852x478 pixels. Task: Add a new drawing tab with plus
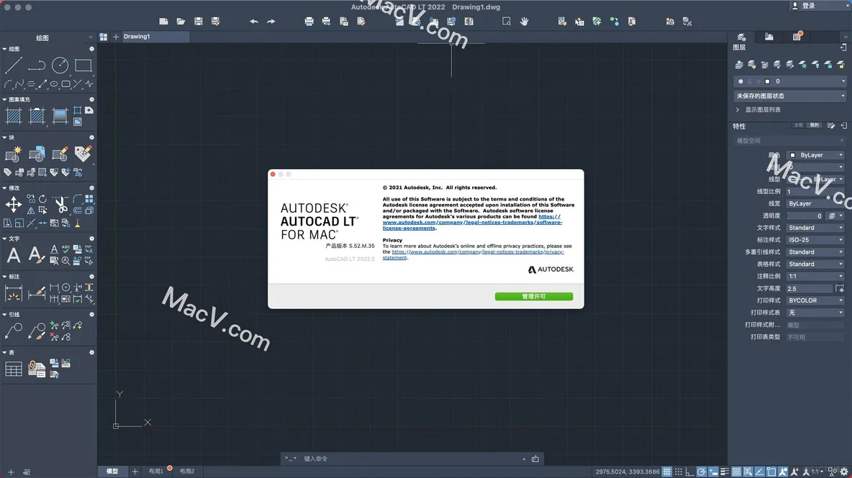pyautogui.click(x=116, y=37)
